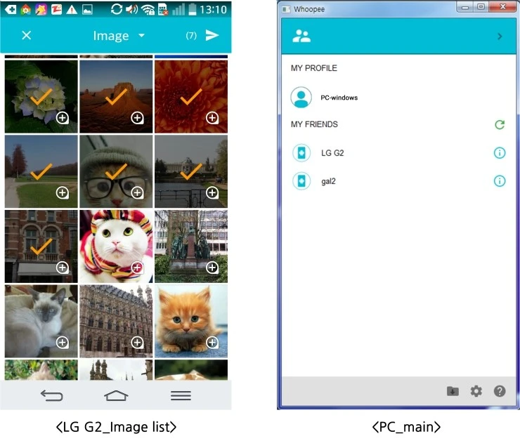Open Whoopee settings gear
This screenshot has width=520, height=448.
(x=476, y=391)
